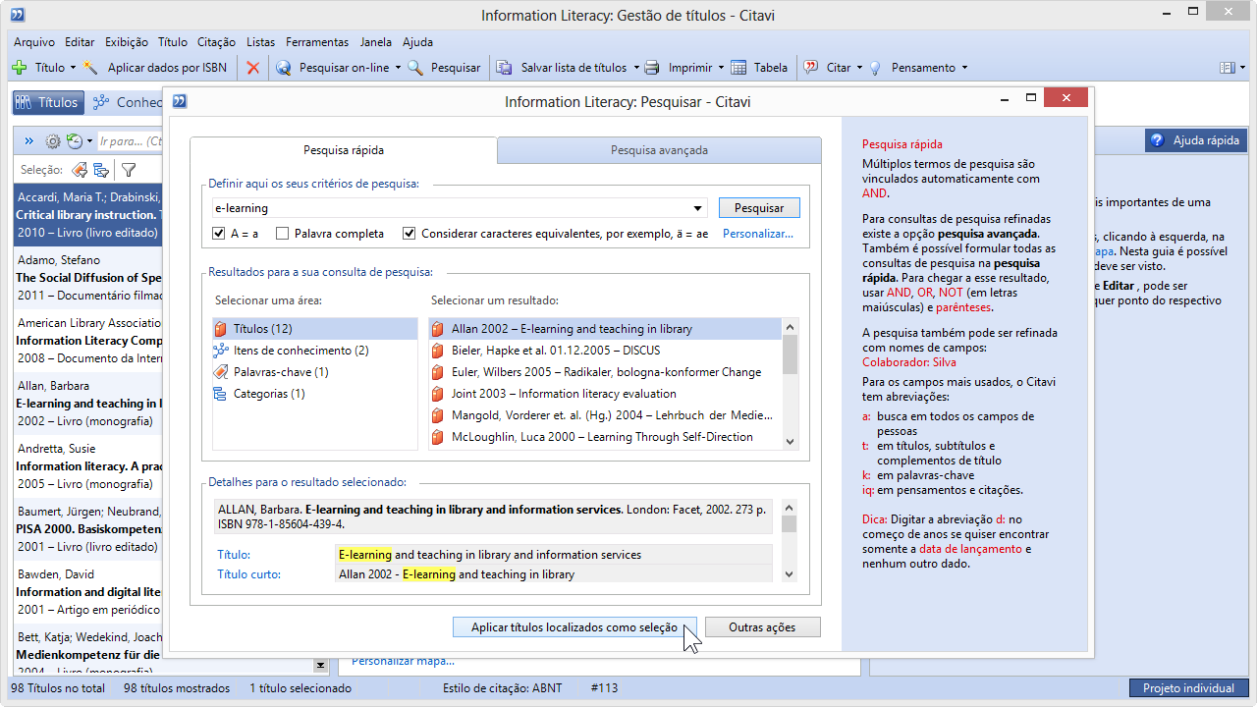Screen dimensions: 1257x707
Task: Select the Palavras-chave (1) area
Action: coord(314,372)
